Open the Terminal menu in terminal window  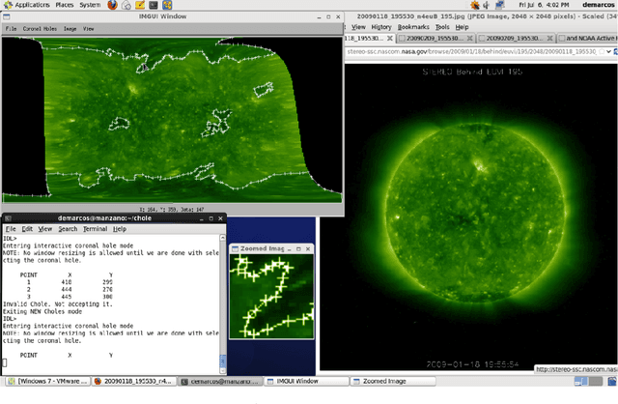[x=95, y=229]
